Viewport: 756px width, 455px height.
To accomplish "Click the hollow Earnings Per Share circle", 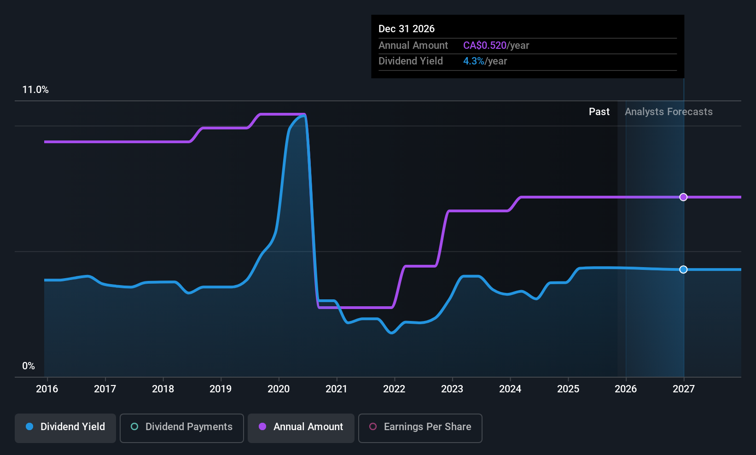I will click(373, 427).
